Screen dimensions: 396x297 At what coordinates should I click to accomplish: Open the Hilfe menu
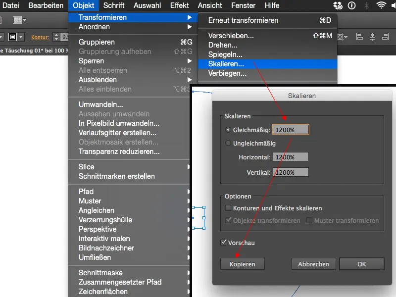272,5
